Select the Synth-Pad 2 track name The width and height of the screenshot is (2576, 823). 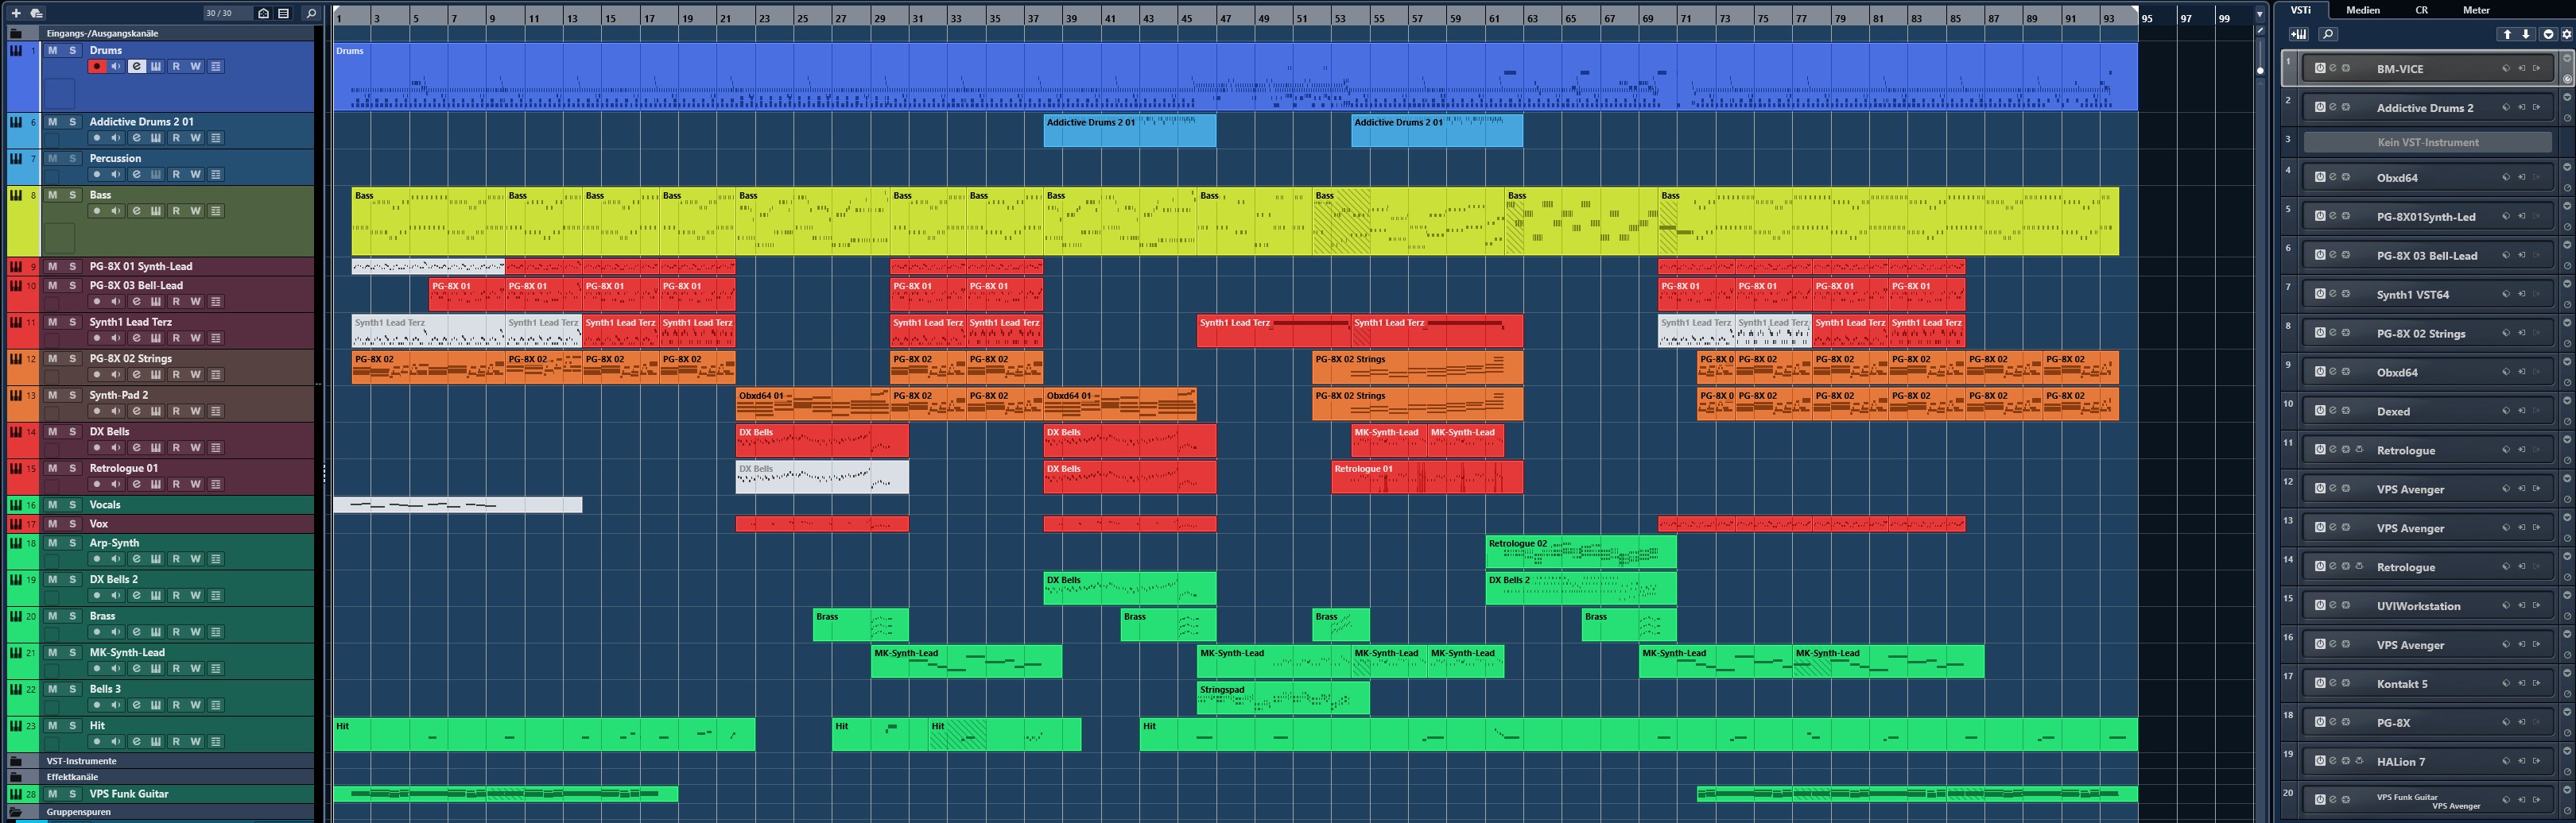coord(119,395)
